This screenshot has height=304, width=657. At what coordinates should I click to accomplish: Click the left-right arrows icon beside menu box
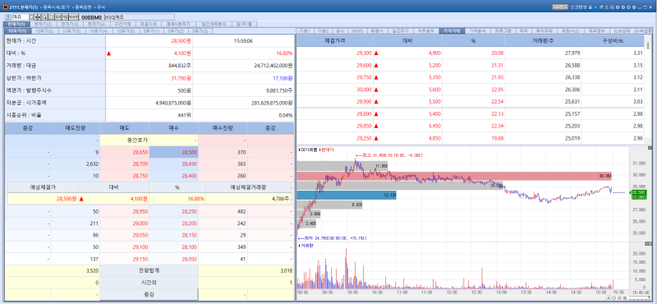(38, 16)
